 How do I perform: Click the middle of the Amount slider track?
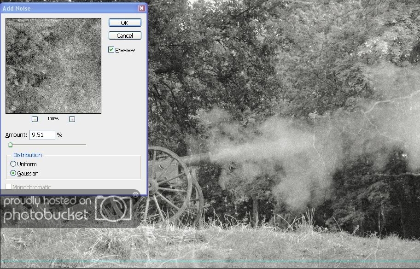(x=48, y=145)
